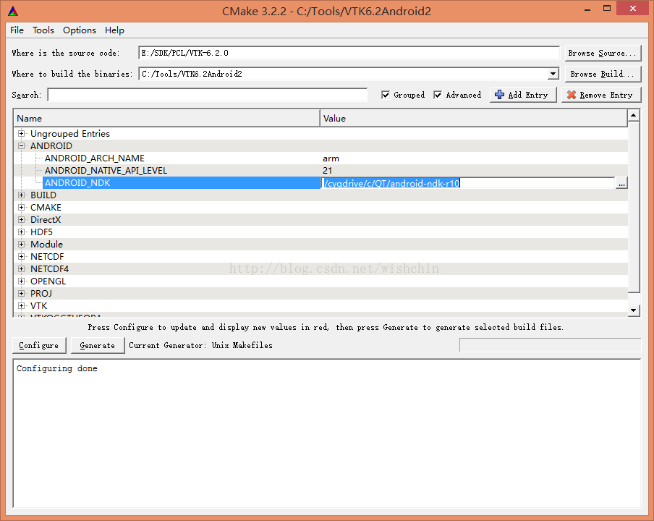Screen dimensions: 654x521
Task: Click the Browse Source button
Action: click(x=603, y=53)
